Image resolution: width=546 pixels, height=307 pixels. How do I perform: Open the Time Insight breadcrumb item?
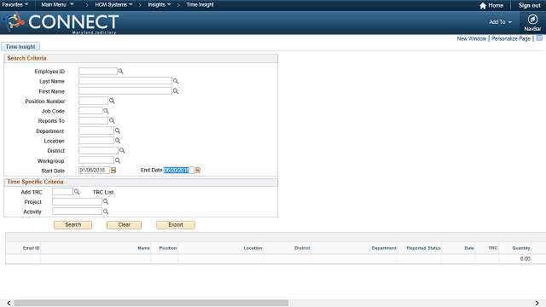200,5
